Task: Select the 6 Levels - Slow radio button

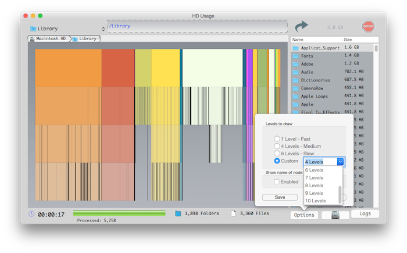Action: pyautogui.click(x=277, y=154)
